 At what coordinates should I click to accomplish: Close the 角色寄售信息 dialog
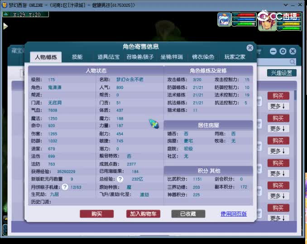tap(250, 47)
